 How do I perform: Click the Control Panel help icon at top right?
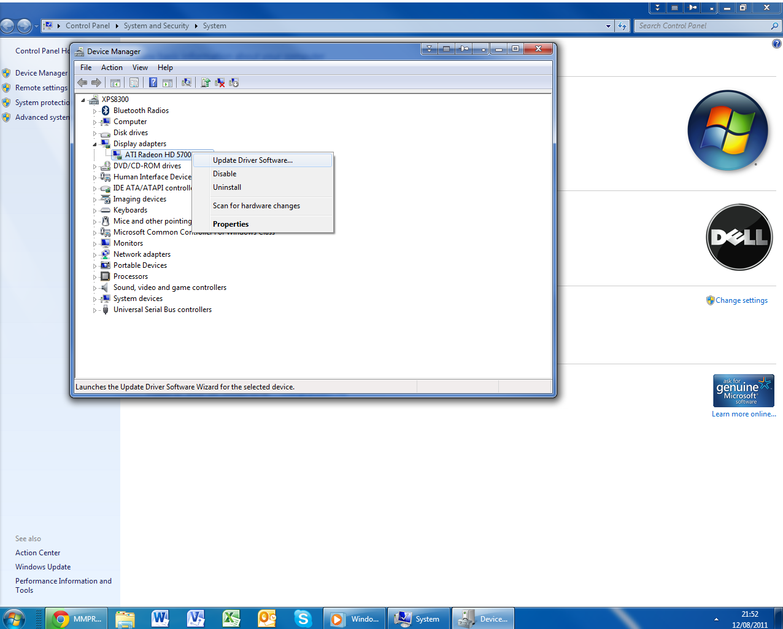[776, 44]
